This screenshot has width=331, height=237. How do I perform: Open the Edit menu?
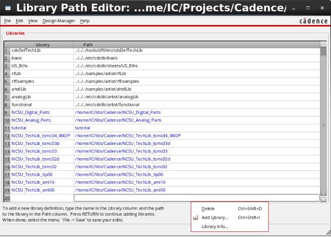(x=19, y=21)
